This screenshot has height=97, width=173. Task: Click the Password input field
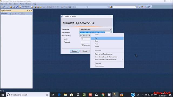point(86,42)
